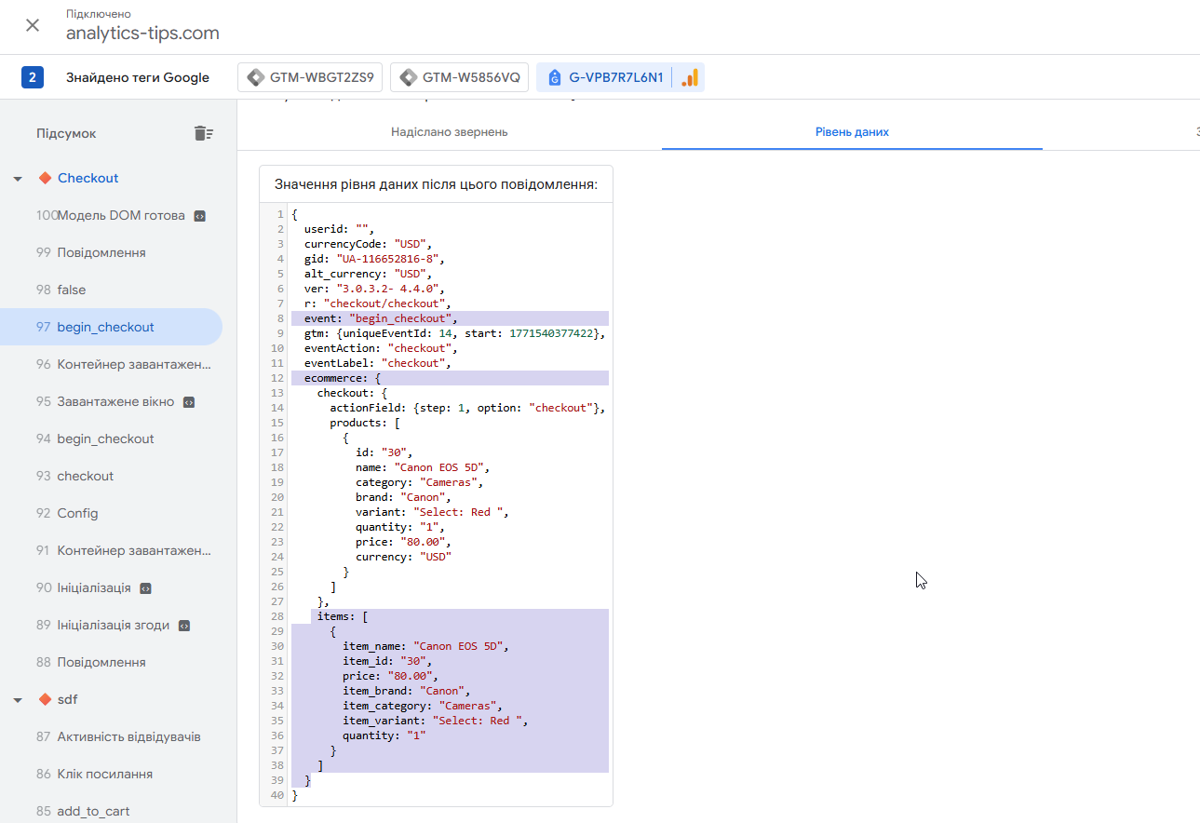Select the GTM-W5856VQ container chip

(460, 77)
